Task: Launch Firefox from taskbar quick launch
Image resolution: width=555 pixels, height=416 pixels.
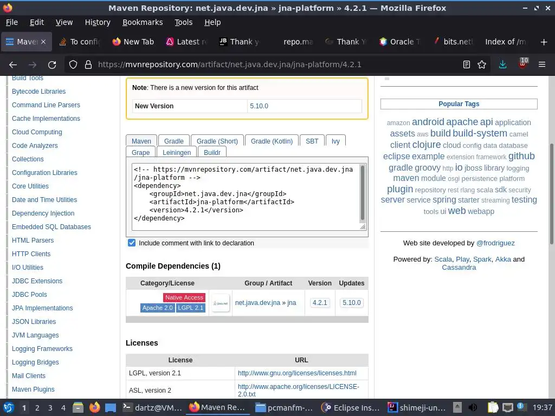Action: point(94,407)
